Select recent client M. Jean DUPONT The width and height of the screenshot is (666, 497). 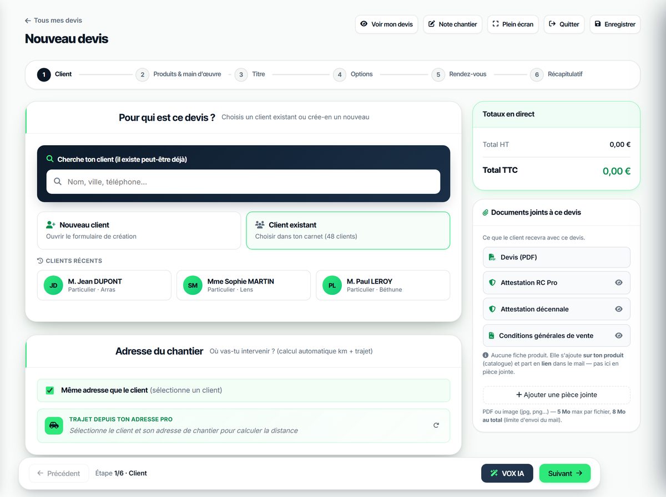point(104,285)
